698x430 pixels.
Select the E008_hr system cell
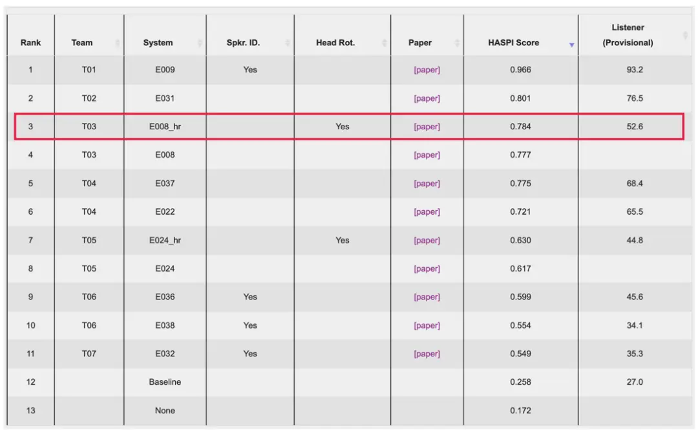coord(165,127)
